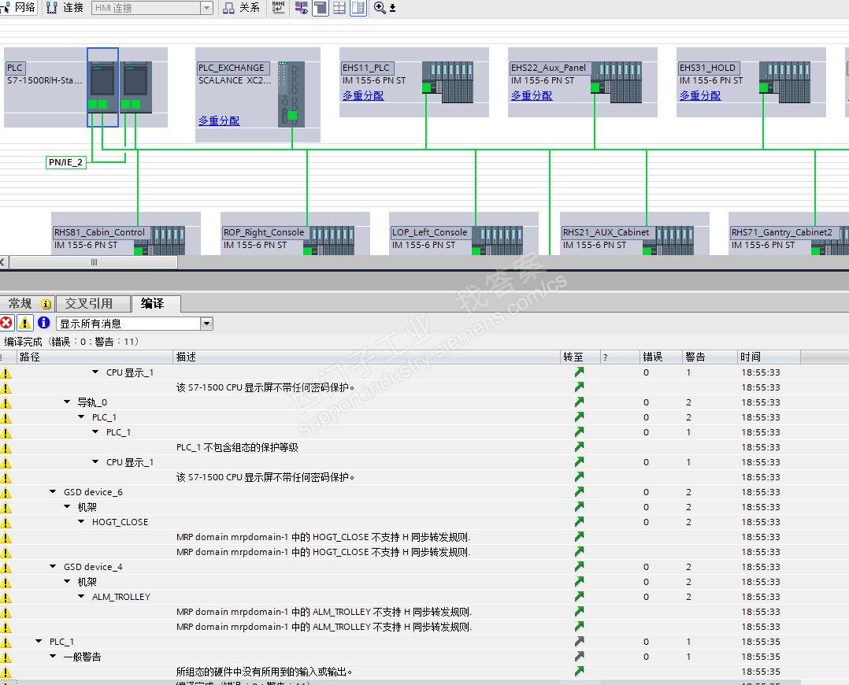Collapse the HOGT_CLOSE tree node
Viewport: 849px width, 685px height.
point(81,521)
